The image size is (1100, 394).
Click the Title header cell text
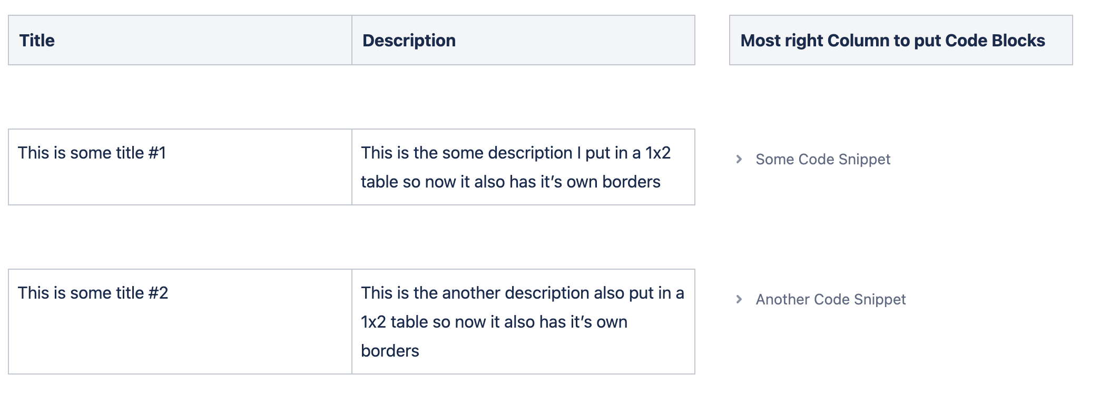37,40
